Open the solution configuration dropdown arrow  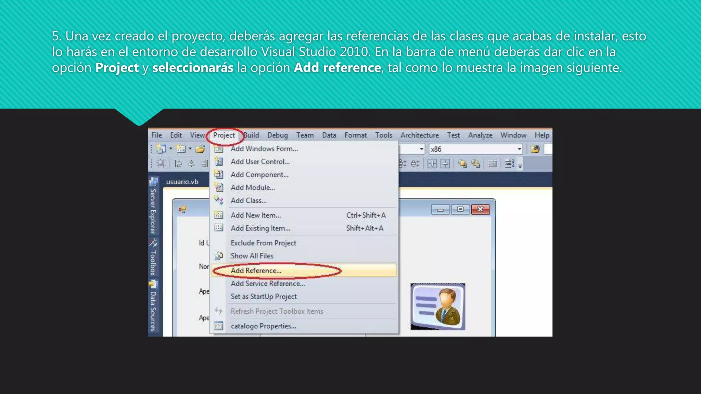[x=421, y=149]
